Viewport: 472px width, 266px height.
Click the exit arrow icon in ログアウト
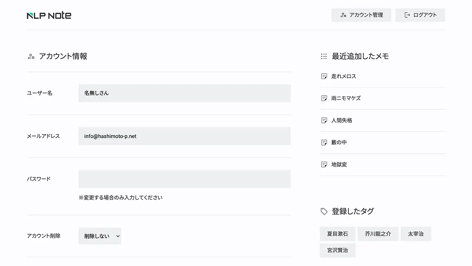407,15
